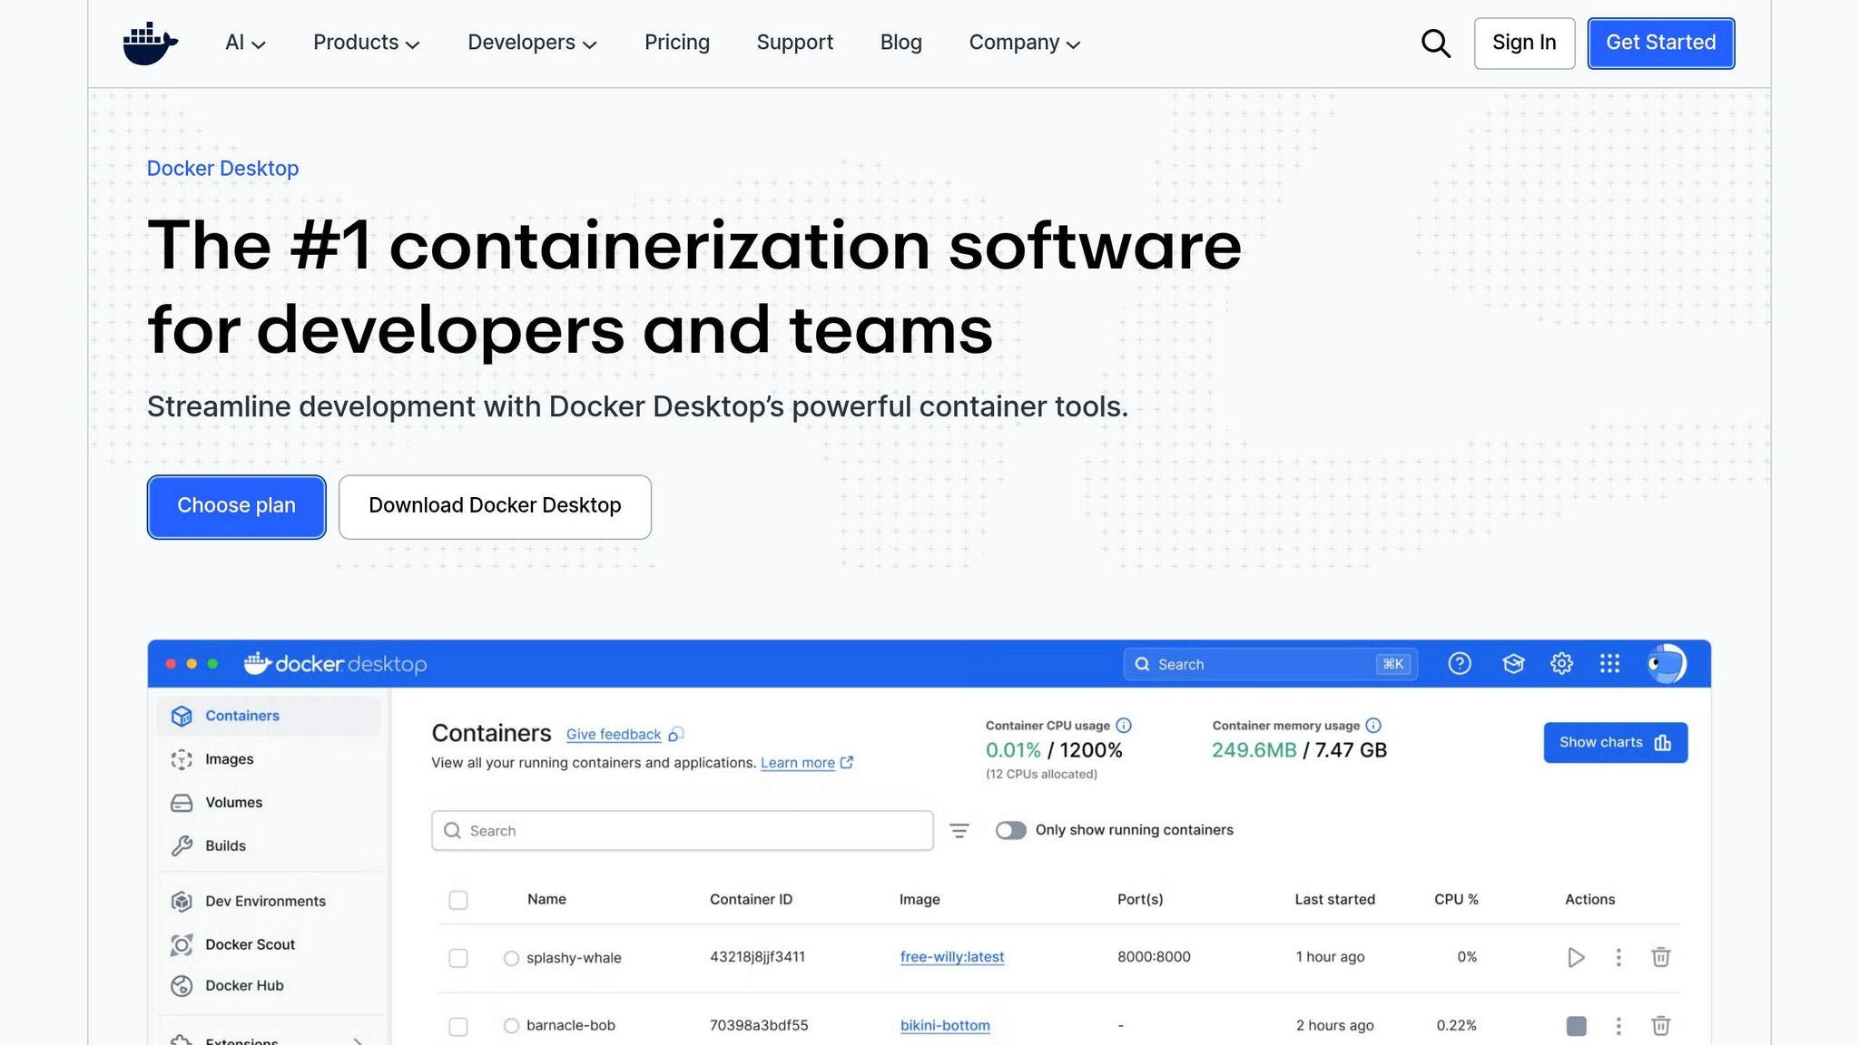Open the Builds section

(224, 845)
